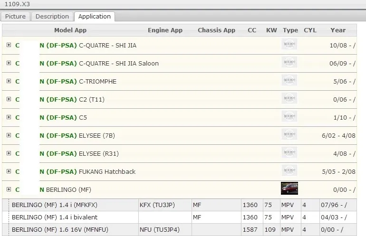Expand the C-TRIOMPHE row
Image resolution: width=366 pixels, height=236 pixels.
9,81
